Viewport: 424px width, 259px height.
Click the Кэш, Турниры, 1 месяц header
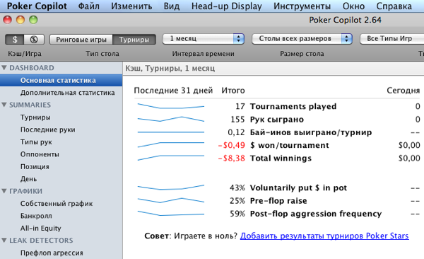pos(170,68)
